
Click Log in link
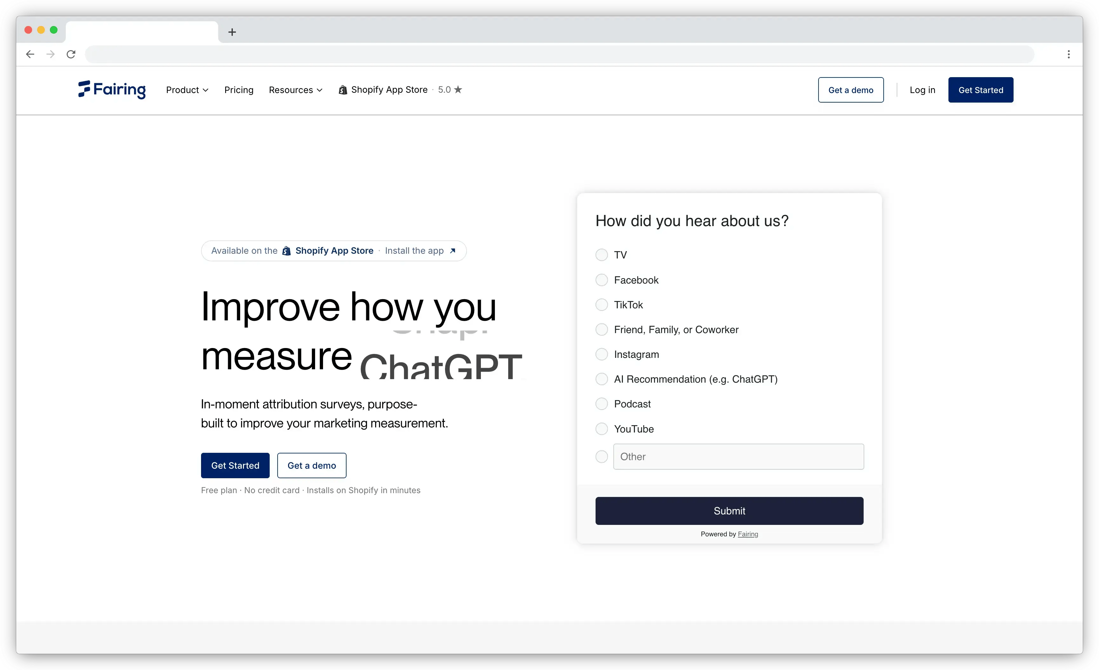(922, 90)
